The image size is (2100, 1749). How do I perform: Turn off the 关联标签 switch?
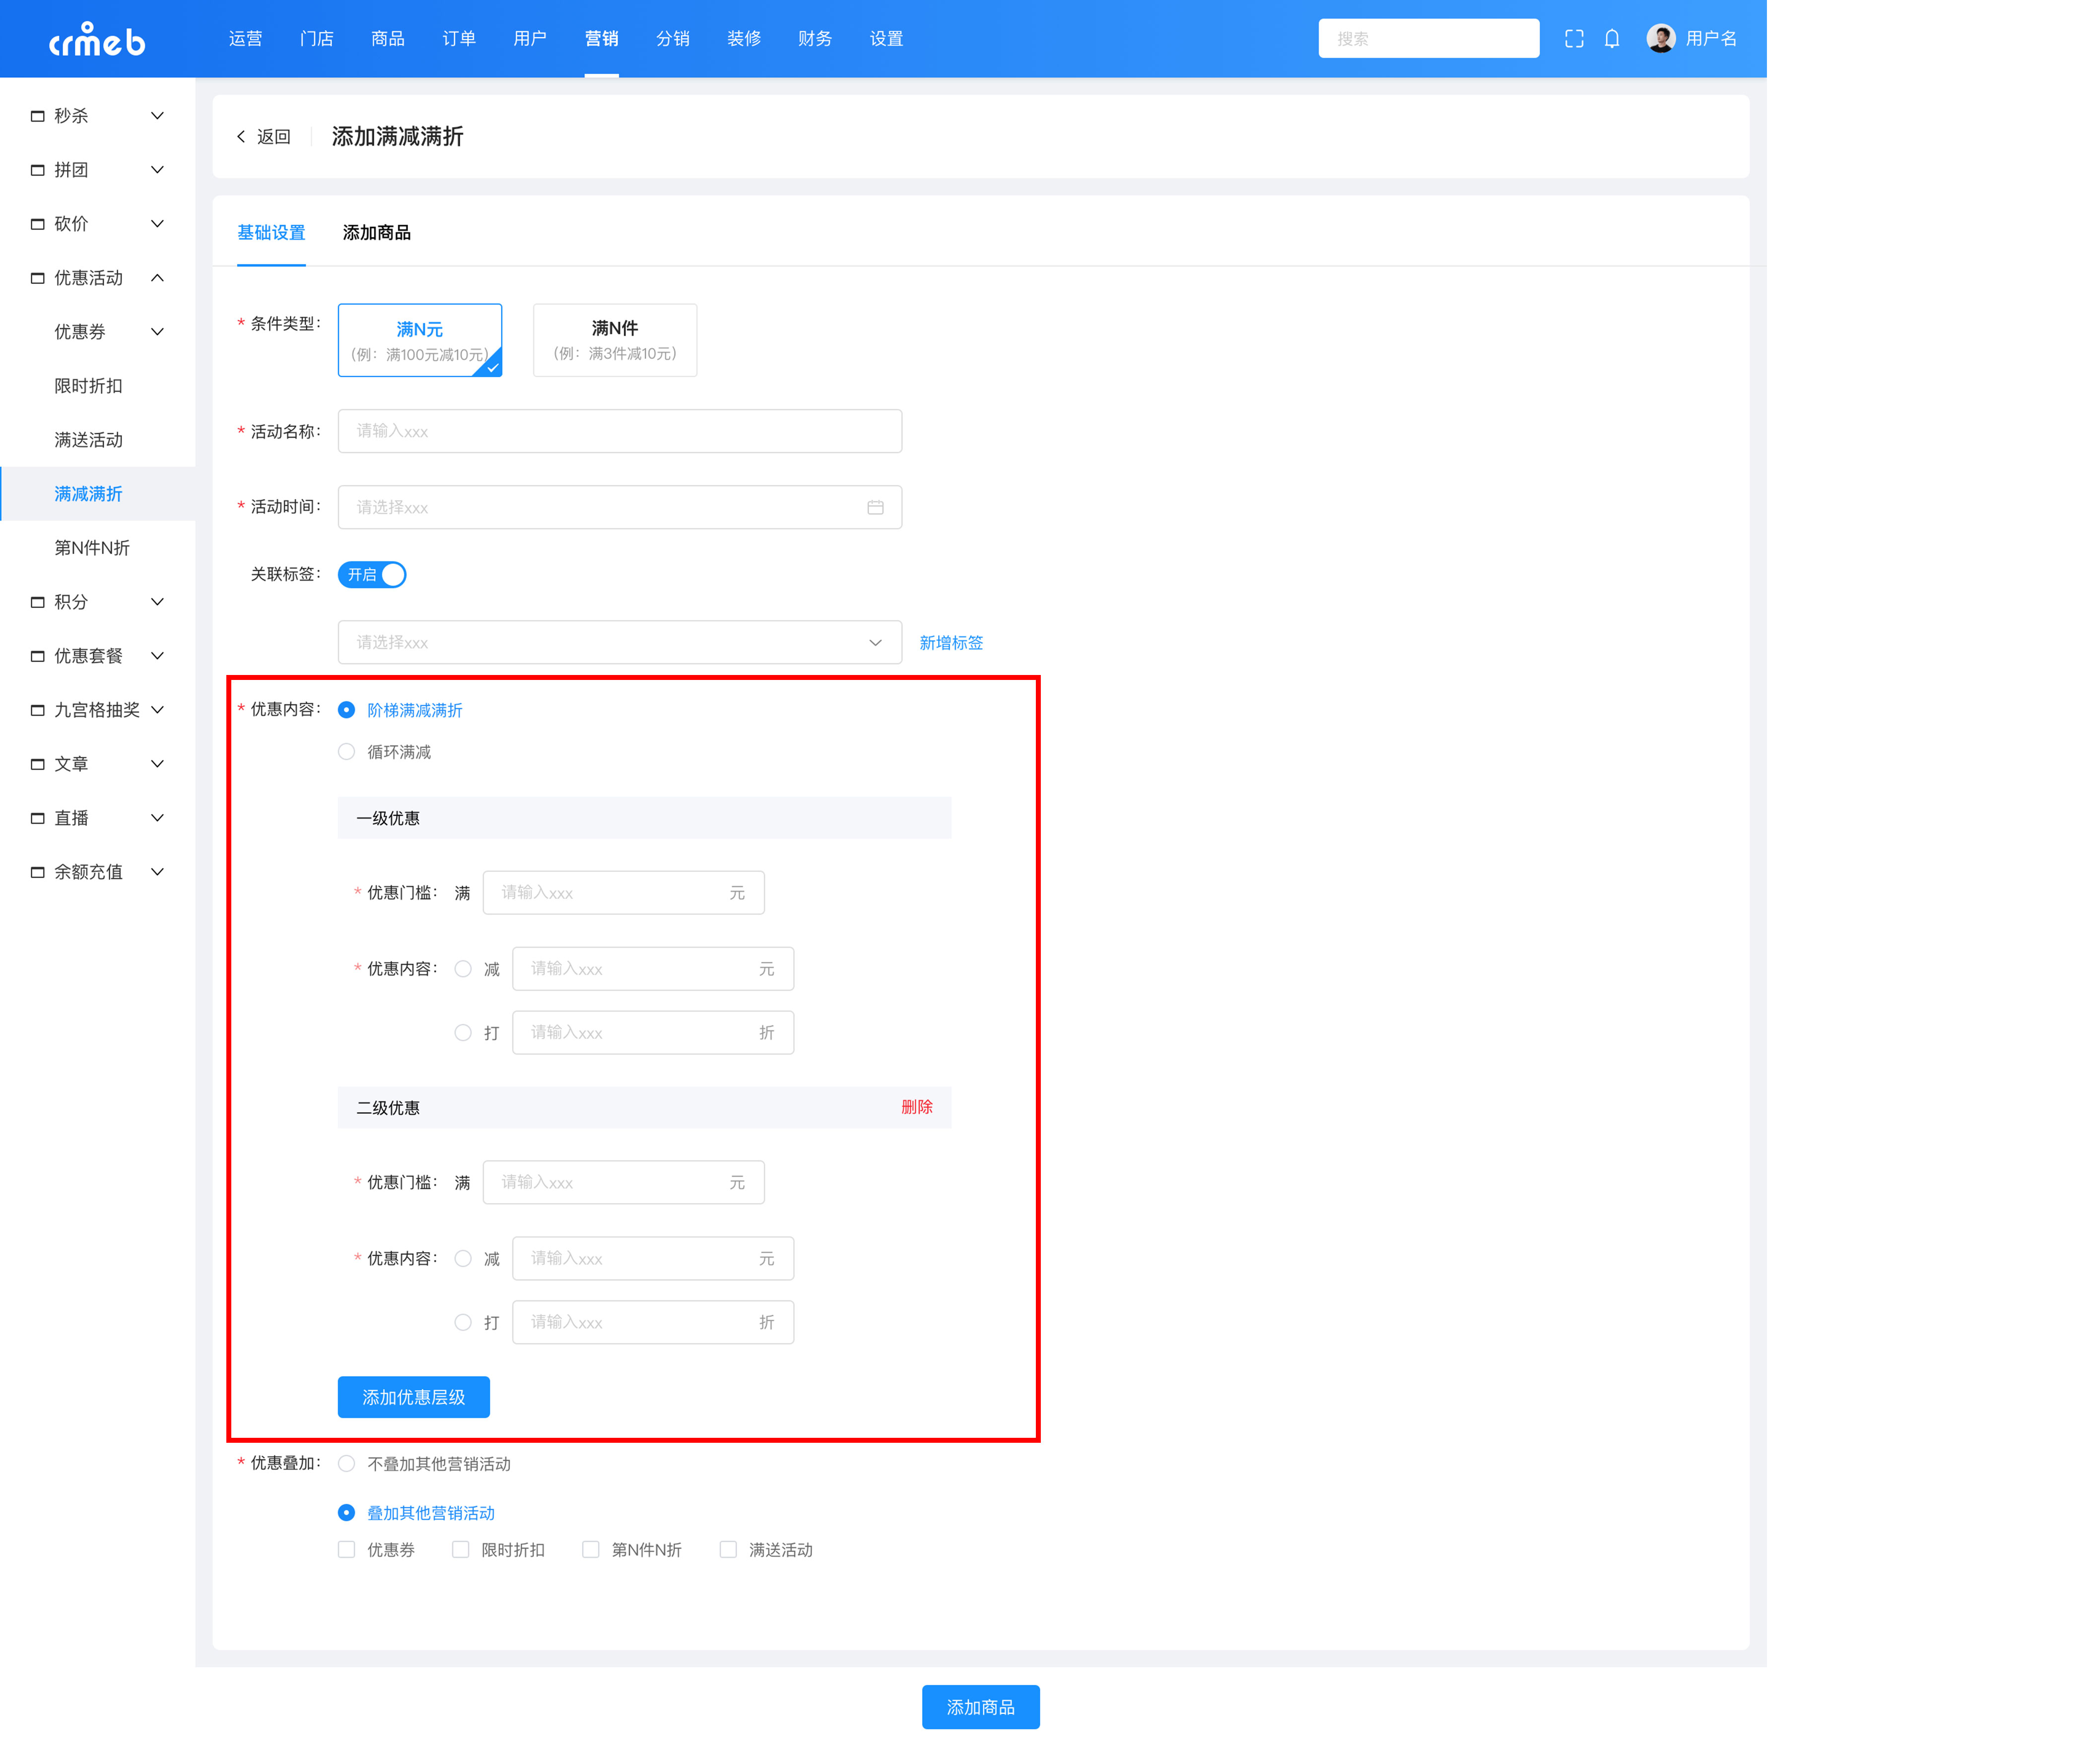point(372,575)
